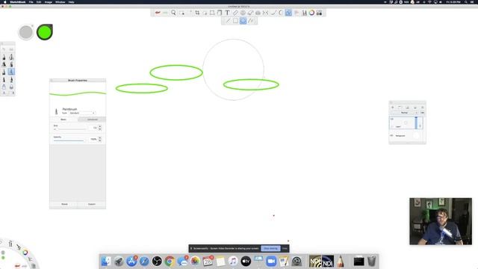Open the File menu
The width and height of the screenshot is (478, 269).
31,1
